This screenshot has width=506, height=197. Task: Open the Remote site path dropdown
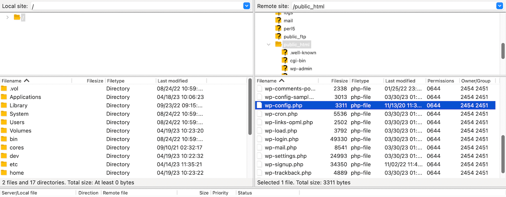point(499,6)
